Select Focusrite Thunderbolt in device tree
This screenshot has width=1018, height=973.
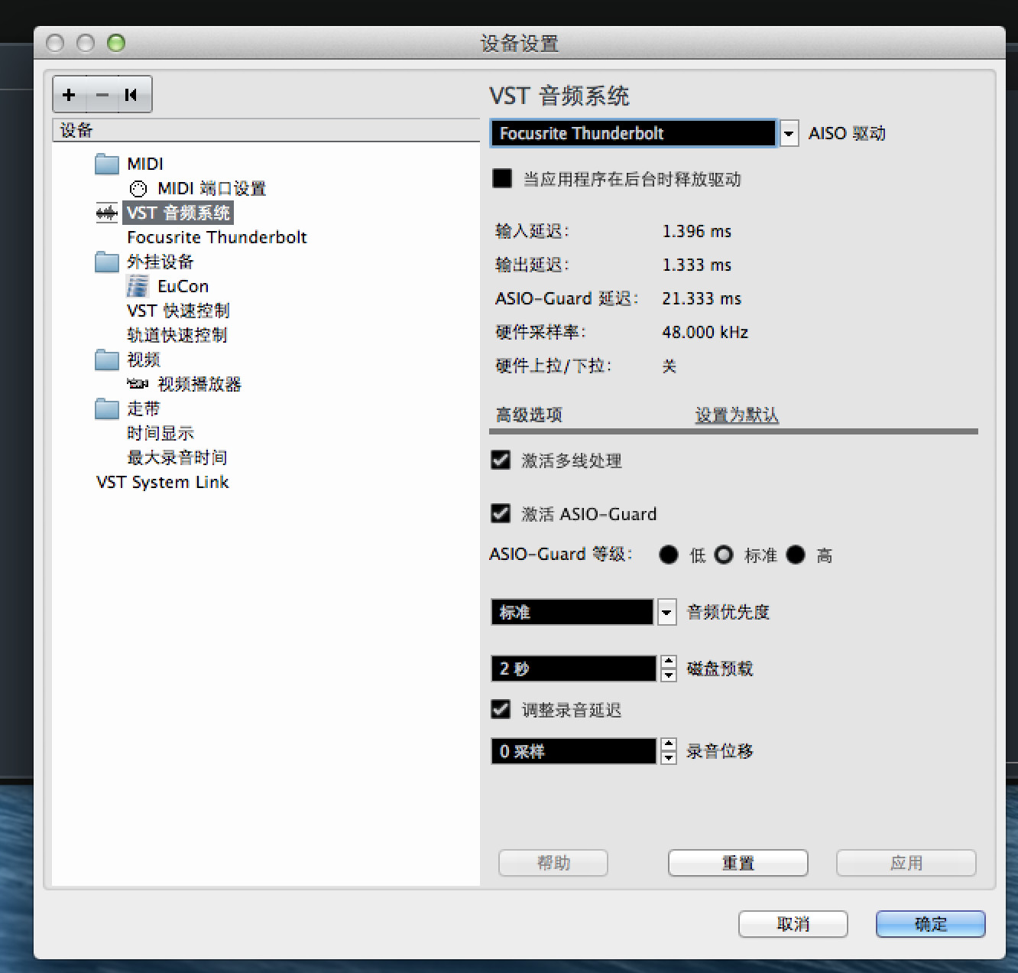[x=216, y=238]
